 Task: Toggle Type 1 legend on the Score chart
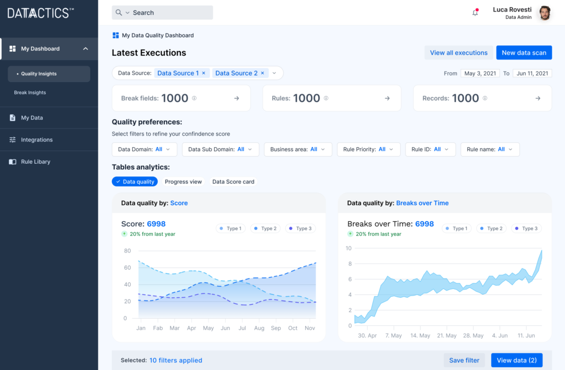[x=231, y=228]
